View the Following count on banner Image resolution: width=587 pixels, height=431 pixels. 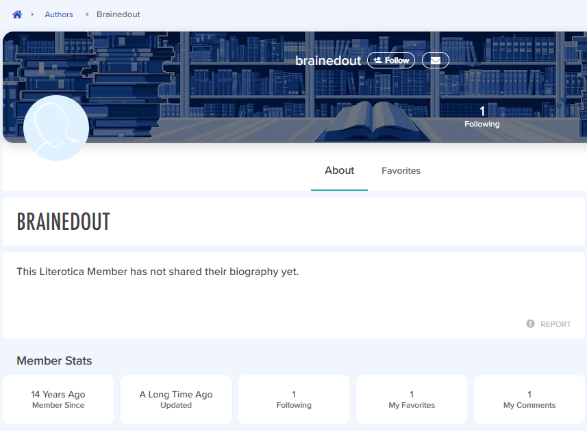click(482, 116)
